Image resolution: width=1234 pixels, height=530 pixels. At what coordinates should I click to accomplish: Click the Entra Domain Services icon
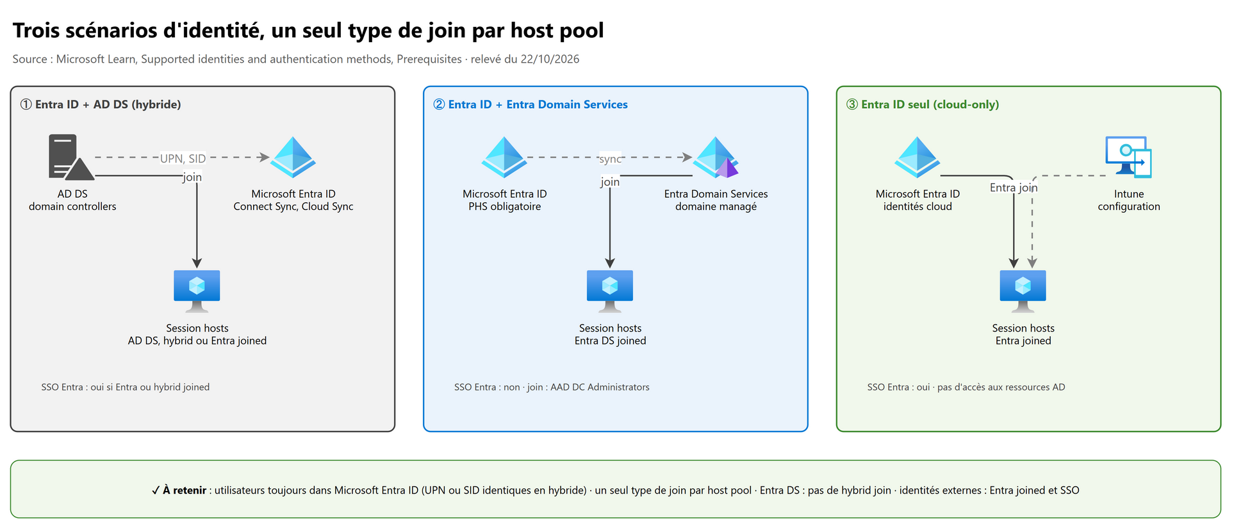[716, 157]
